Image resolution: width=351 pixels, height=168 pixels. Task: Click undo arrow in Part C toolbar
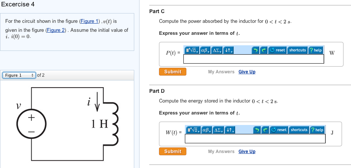[x=255, y=50]
